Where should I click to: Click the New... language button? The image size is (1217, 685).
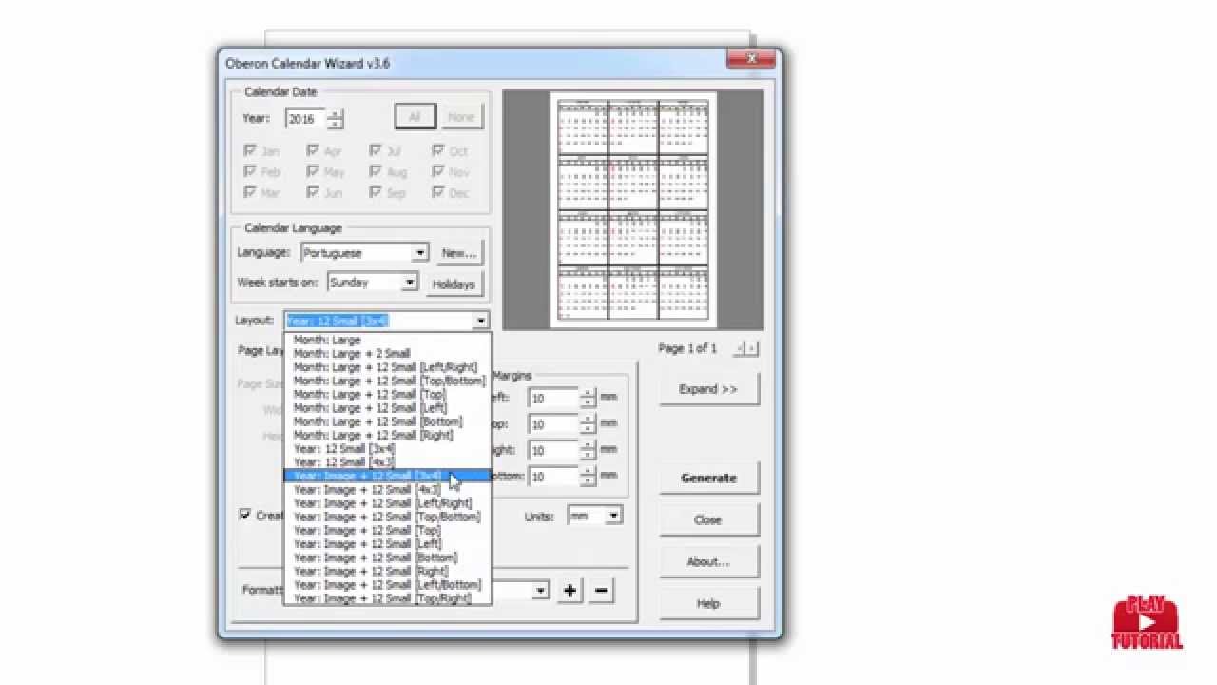point(459,253)
